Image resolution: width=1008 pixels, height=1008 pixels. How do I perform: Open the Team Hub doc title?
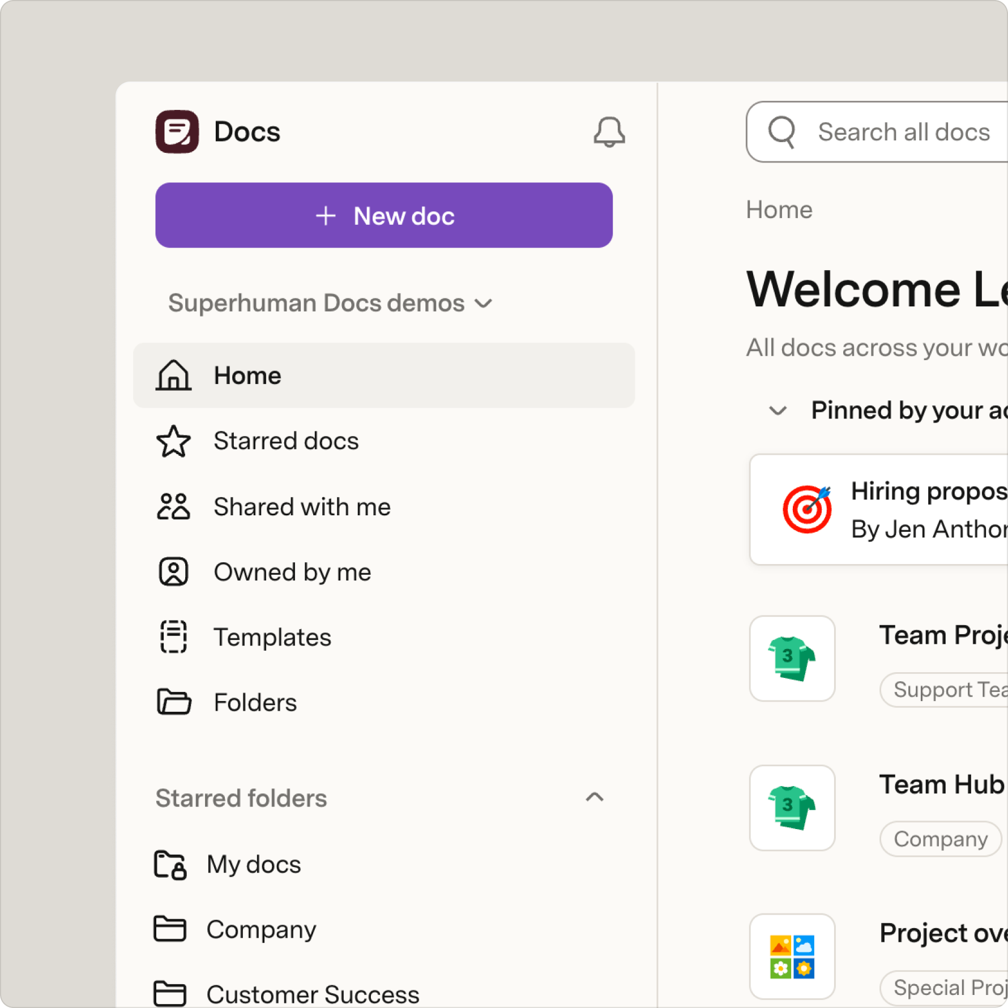point(942,784)
